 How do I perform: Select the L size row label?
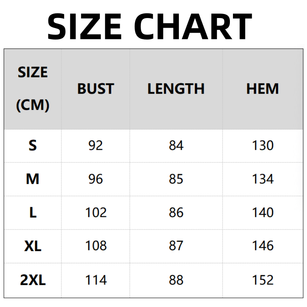(33, 213)
